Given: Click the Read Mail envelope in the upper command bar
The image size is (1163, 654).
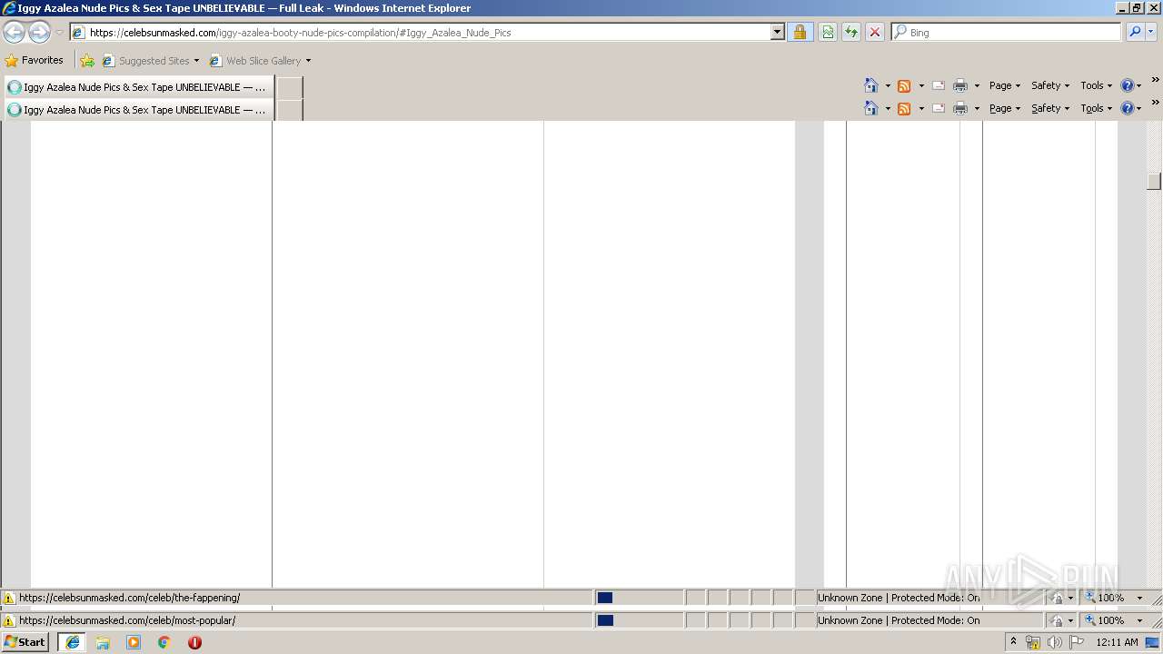Looking at the screenshot, I should pyautogui.click(x=939, y=85).
